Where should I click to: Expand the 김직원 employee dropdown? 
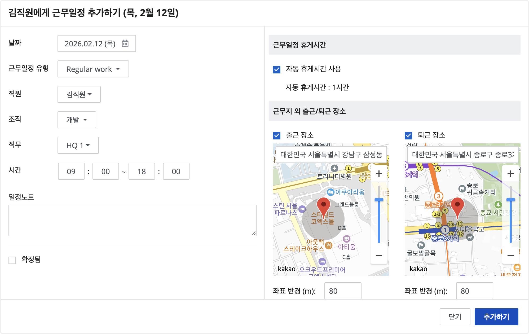coord(79,94)
